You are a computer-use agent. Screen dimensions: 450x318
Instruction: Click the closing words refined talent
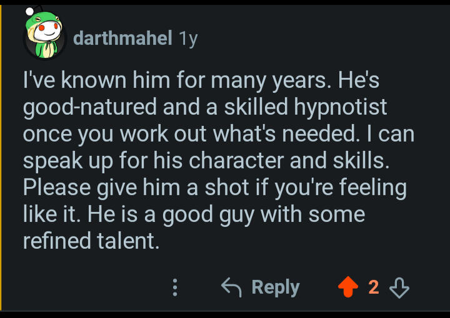tap(91, 241)
